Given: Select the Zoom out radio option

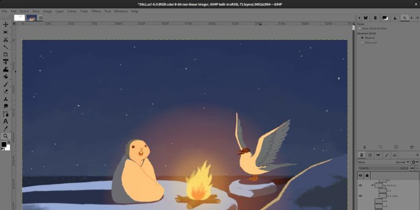Looking at the screenshot, I should click(362, 42).
